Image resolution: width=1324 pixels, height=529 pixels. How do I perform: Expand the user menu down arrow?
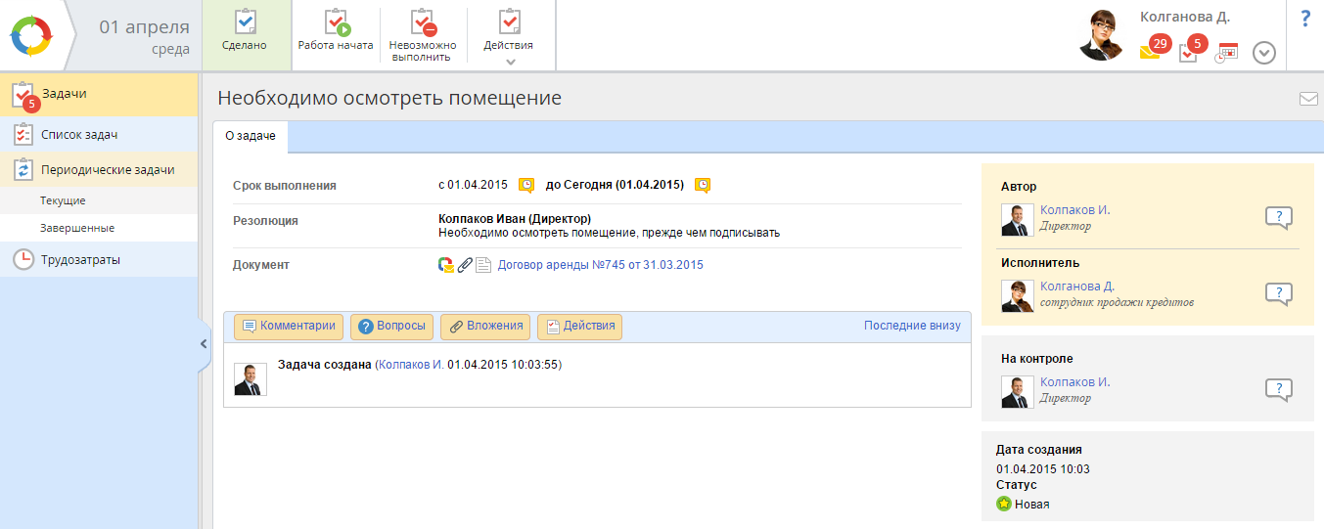point(1264,53)
